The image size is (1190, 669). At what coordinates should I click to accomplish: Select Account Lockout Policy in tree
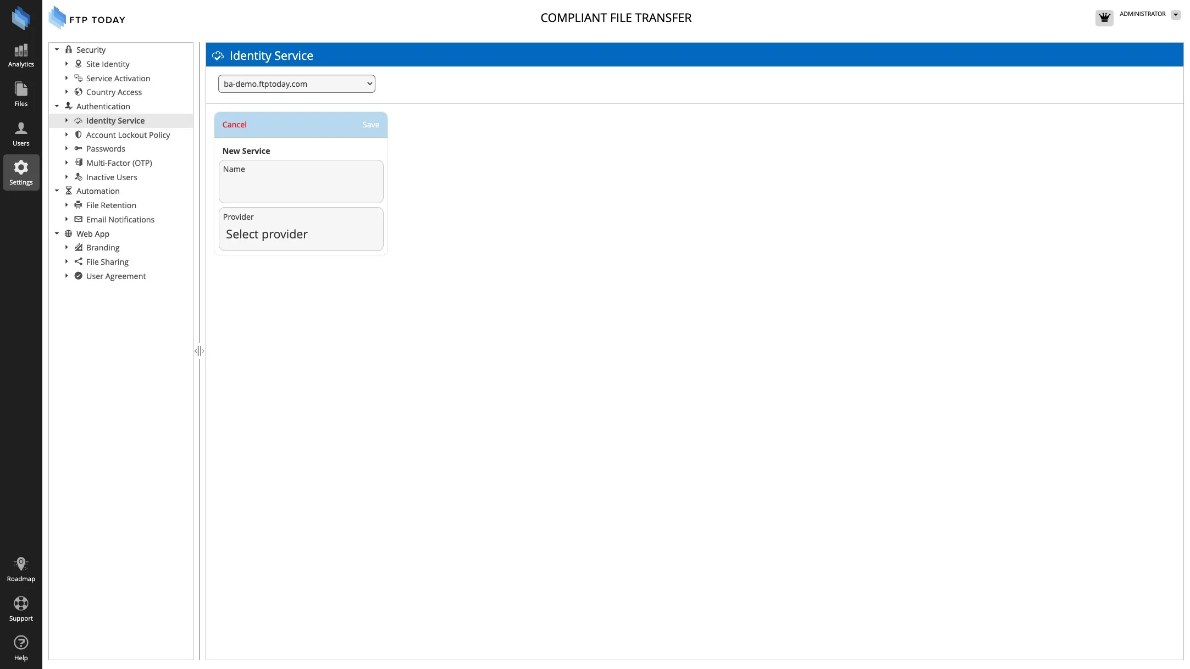click(128, 135)
